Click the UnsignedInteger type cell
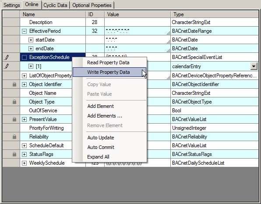Screen dimensions: 261x204 click(215, 128)
